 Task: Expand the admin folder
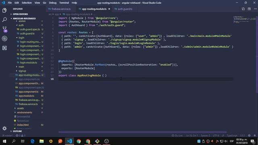[x=22, y=21]
